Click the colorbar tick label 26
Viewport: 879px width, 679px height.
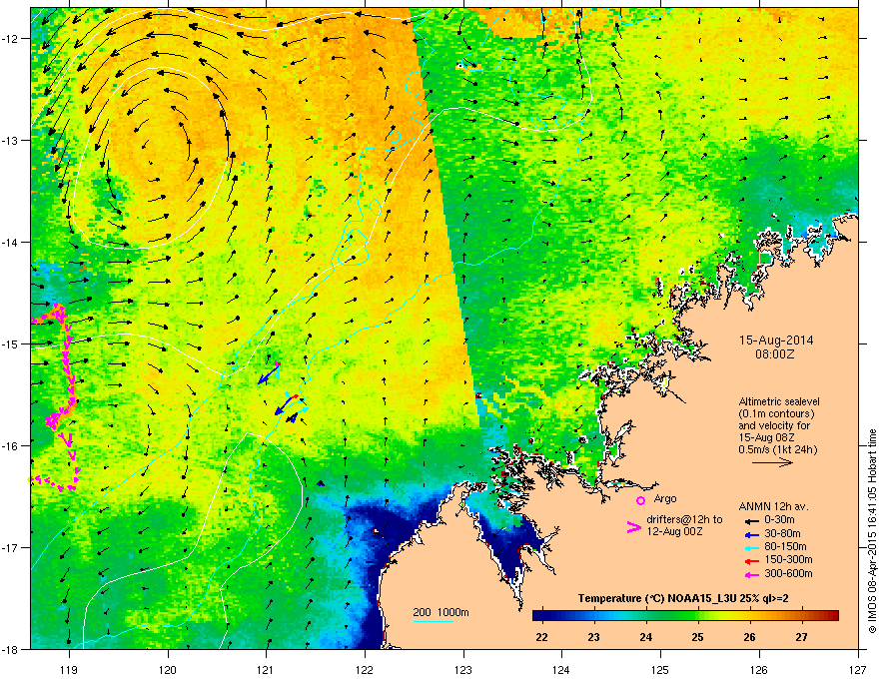click(749, 637)
